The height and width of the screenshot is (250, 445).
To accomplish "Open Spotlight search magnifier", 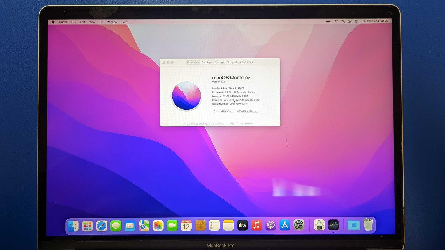I will coord(343,21).
